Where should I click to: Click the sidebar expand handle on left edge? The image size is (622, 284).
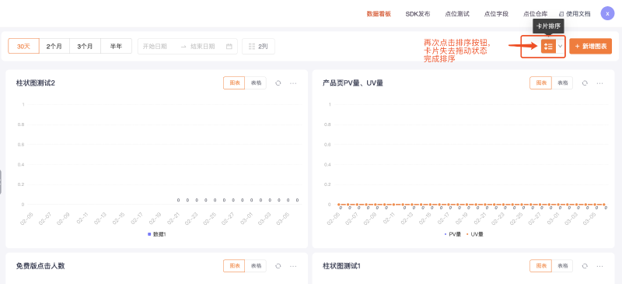click(2, 182)
